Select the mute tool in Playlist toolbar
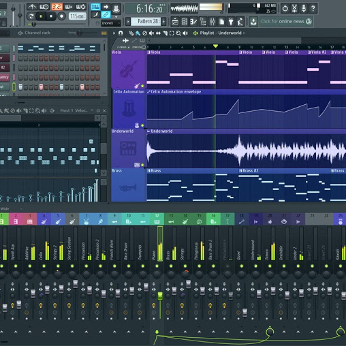Screen dimensions: 346x346 pyautogui.click(x=152, y=33)
